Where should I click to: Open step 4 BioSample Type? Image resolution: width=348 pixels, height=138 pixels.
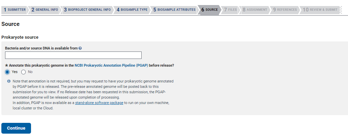pyautogui.click(x=132, y=10)
